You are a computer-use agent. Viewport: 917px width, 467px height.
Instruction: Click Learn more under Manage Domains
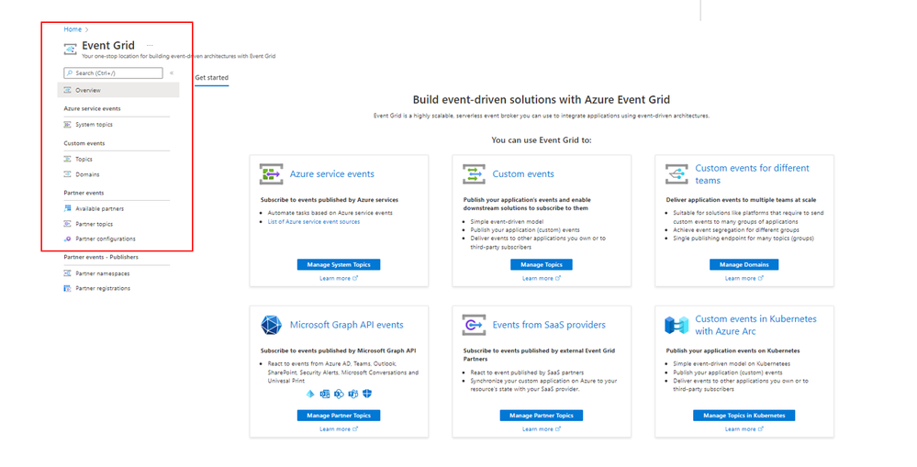pos(744,278)
